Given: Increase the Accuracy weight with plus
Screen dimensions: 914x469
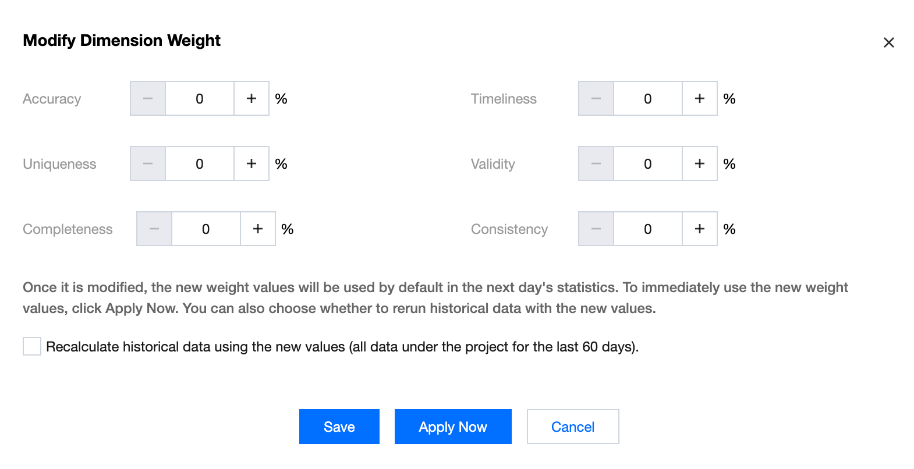Looking at the screenshot, I should pyautogui.click(x=251, y=99).
